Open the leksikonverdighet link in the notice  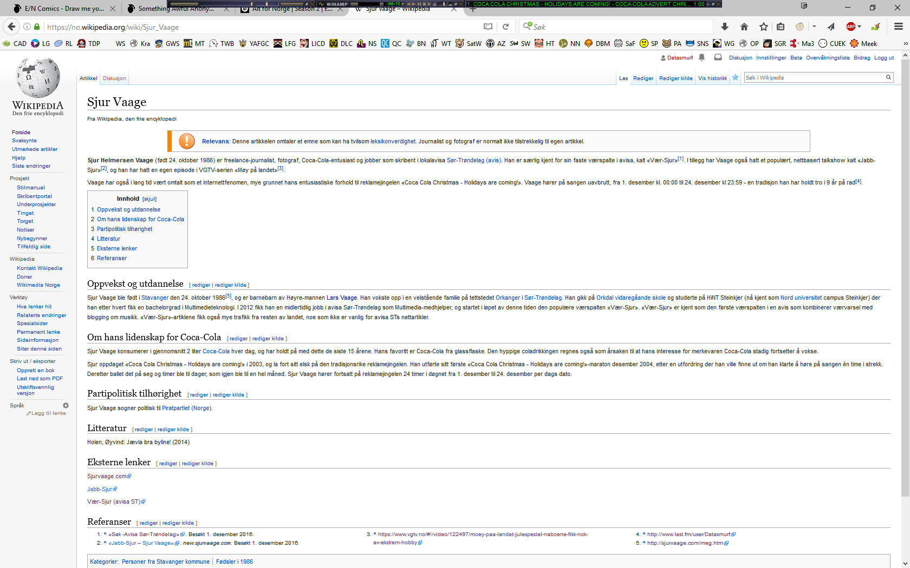pos(393,141)
